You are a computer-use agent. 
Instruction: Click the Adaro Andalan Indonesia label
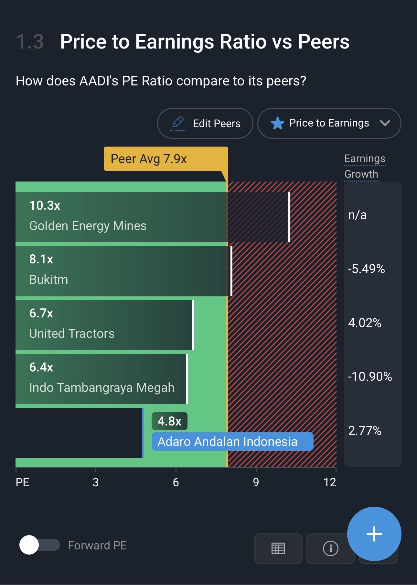(232, 442)
